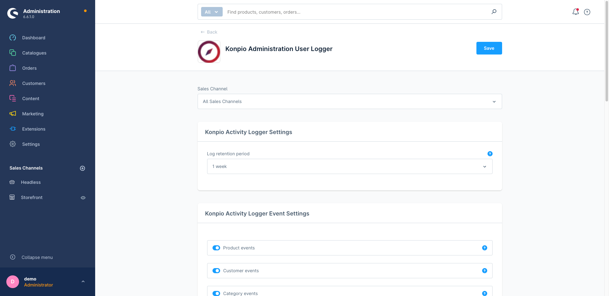609x296 pixels.
Task: Click the Konpio plugin logo thumbnail
Action: pyautogui.click(x=209, y=52)
